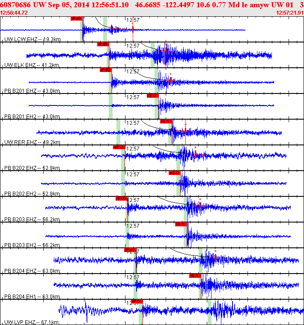The width and height of the screenshot is (304, 325).
Task: Click the UW LVP EHZ station label
Action: (x=31, y=322)
